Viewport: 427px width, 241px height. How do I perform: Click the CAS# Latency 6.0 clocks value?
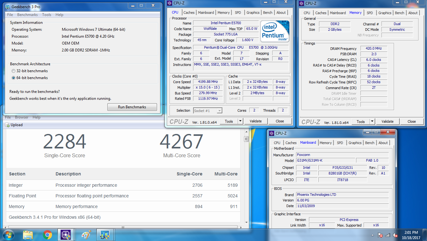[374, 60]
